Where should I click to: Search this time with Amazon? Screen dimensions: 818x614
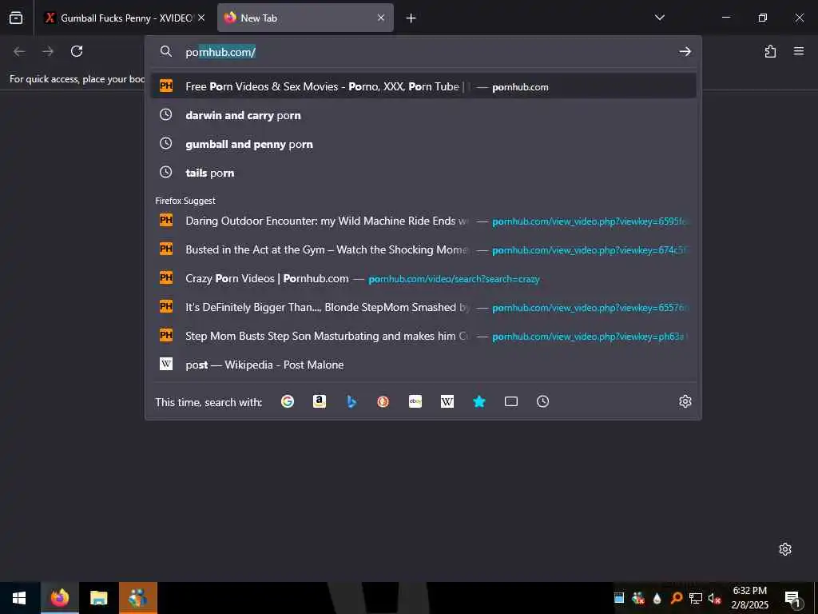[320, 401]
